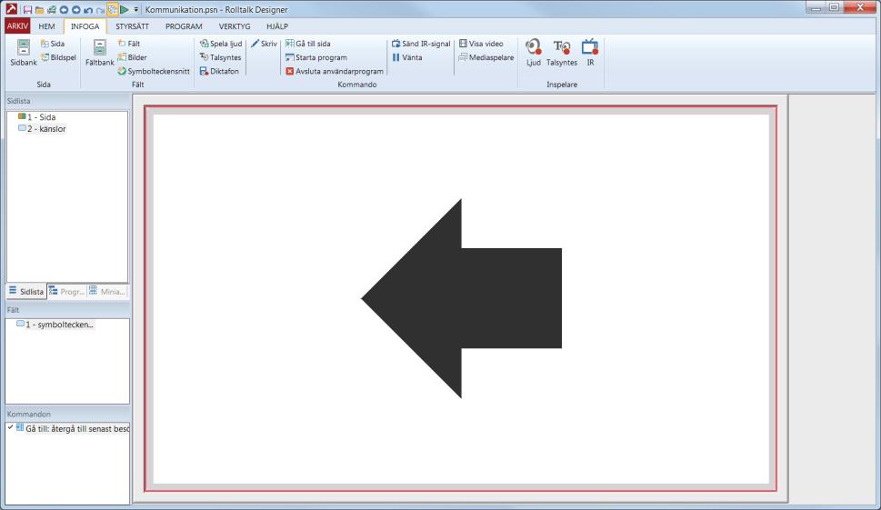Add Mediaspelare command
881x510 pixels.
coord(486,57)
